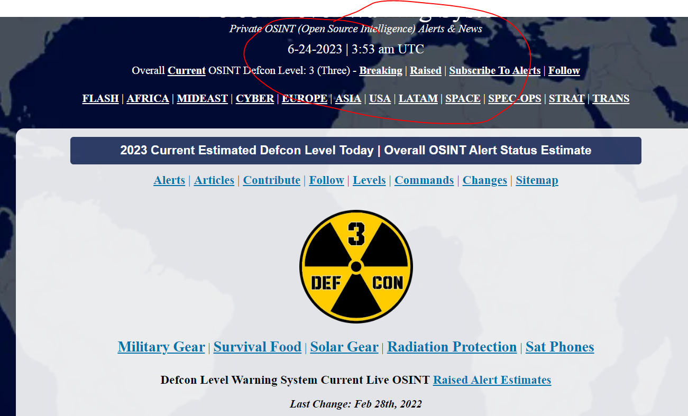The image size is (688, 416).
Task: Open the USA category
Action: (380, 98)
